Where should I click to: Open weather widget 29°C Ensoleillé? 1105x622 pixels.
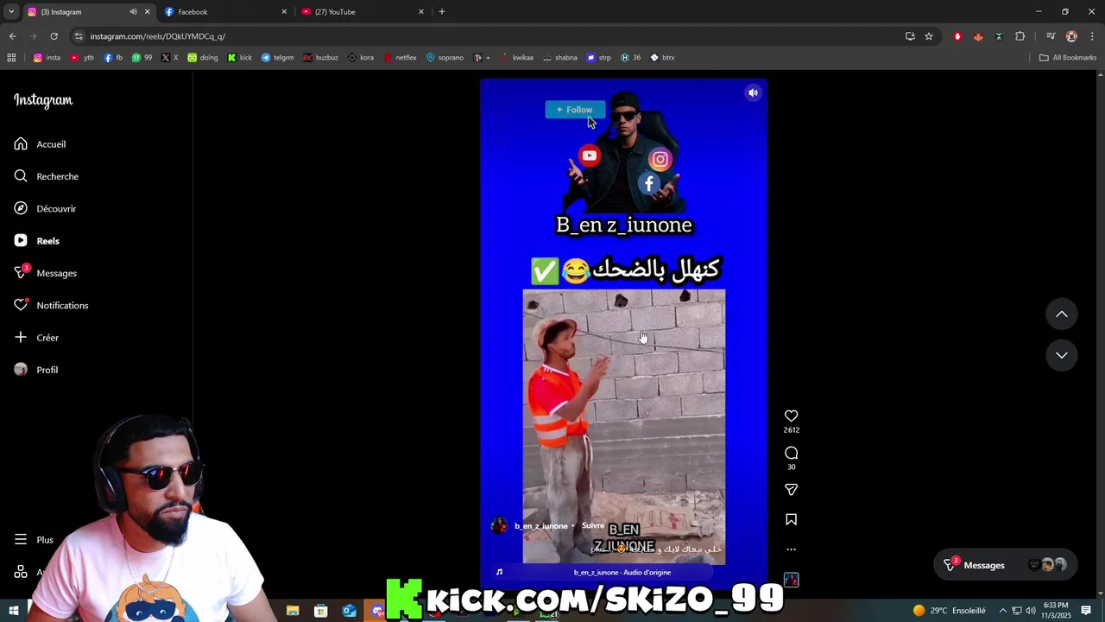(x=949, y=610)
